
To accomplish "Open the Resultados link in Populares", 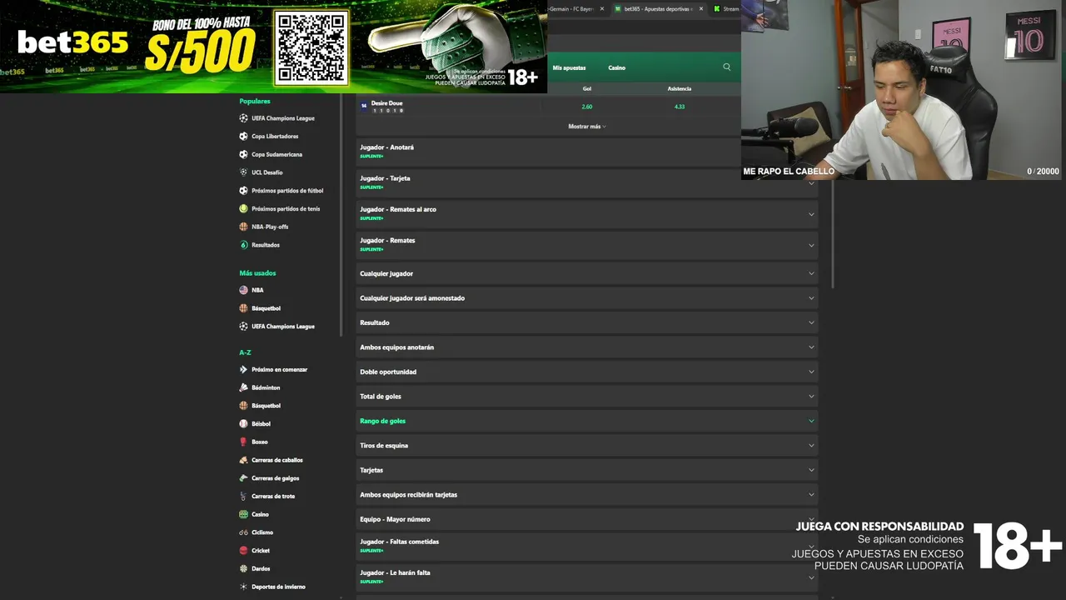I will coord(266,245).
